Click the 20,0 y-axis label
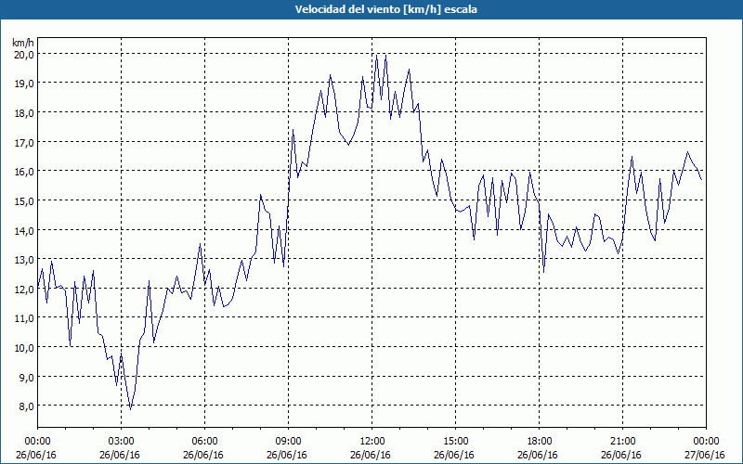Screen dimensions: 743x464 (24, 54)
